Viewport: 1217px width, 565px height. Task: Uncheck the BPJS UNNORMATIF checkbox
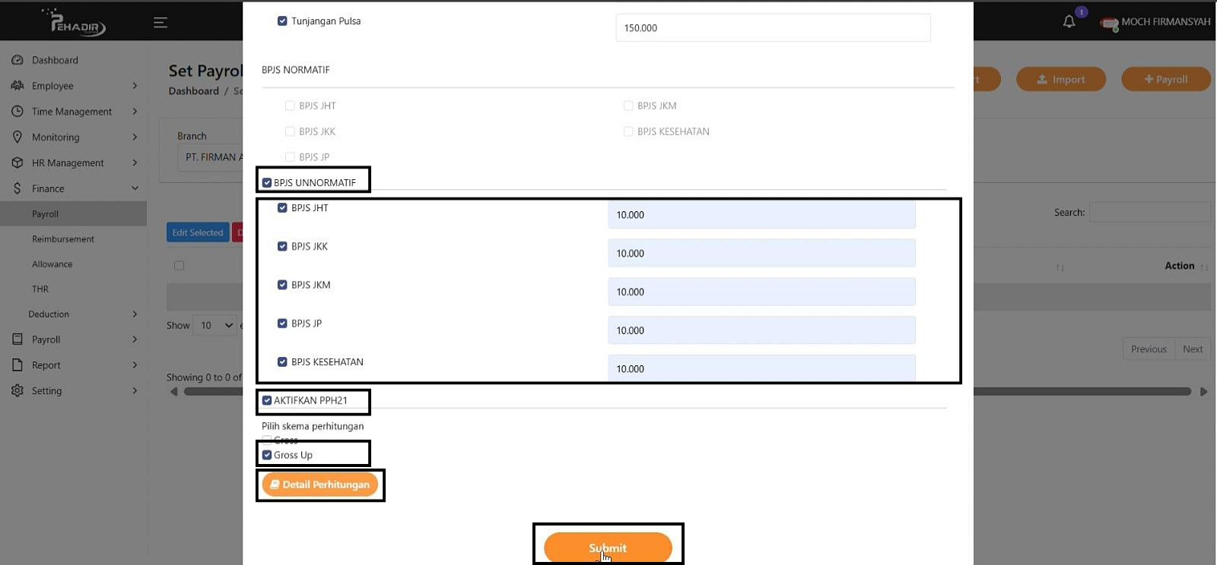(x=267, y=183)
